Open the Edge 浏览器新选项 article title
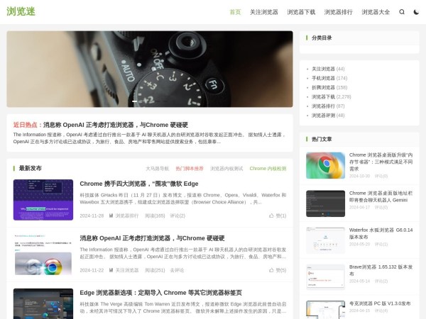This screenshot has height=319, width=426. (x=160, y=293)
